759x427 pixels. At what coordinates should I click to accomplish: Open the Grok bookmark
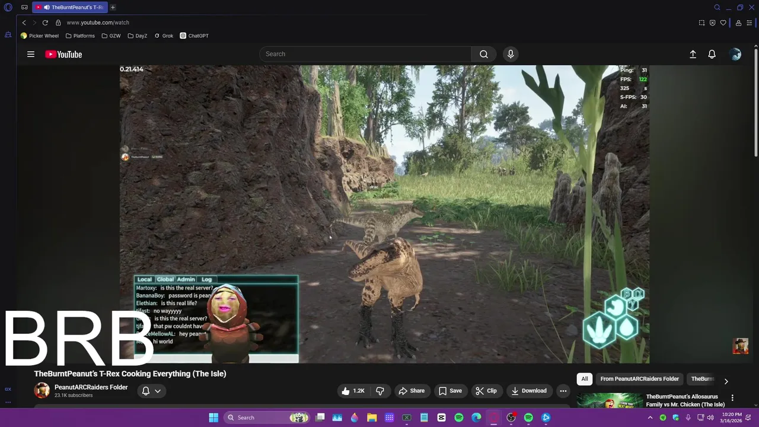(164, 36)
